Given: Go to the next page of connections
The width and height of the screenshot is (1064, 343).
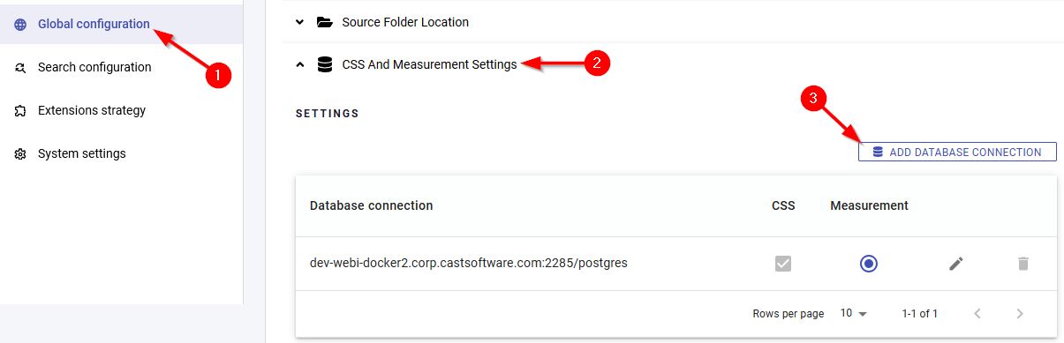Looking at the screenshot, I should (1020, 314).
